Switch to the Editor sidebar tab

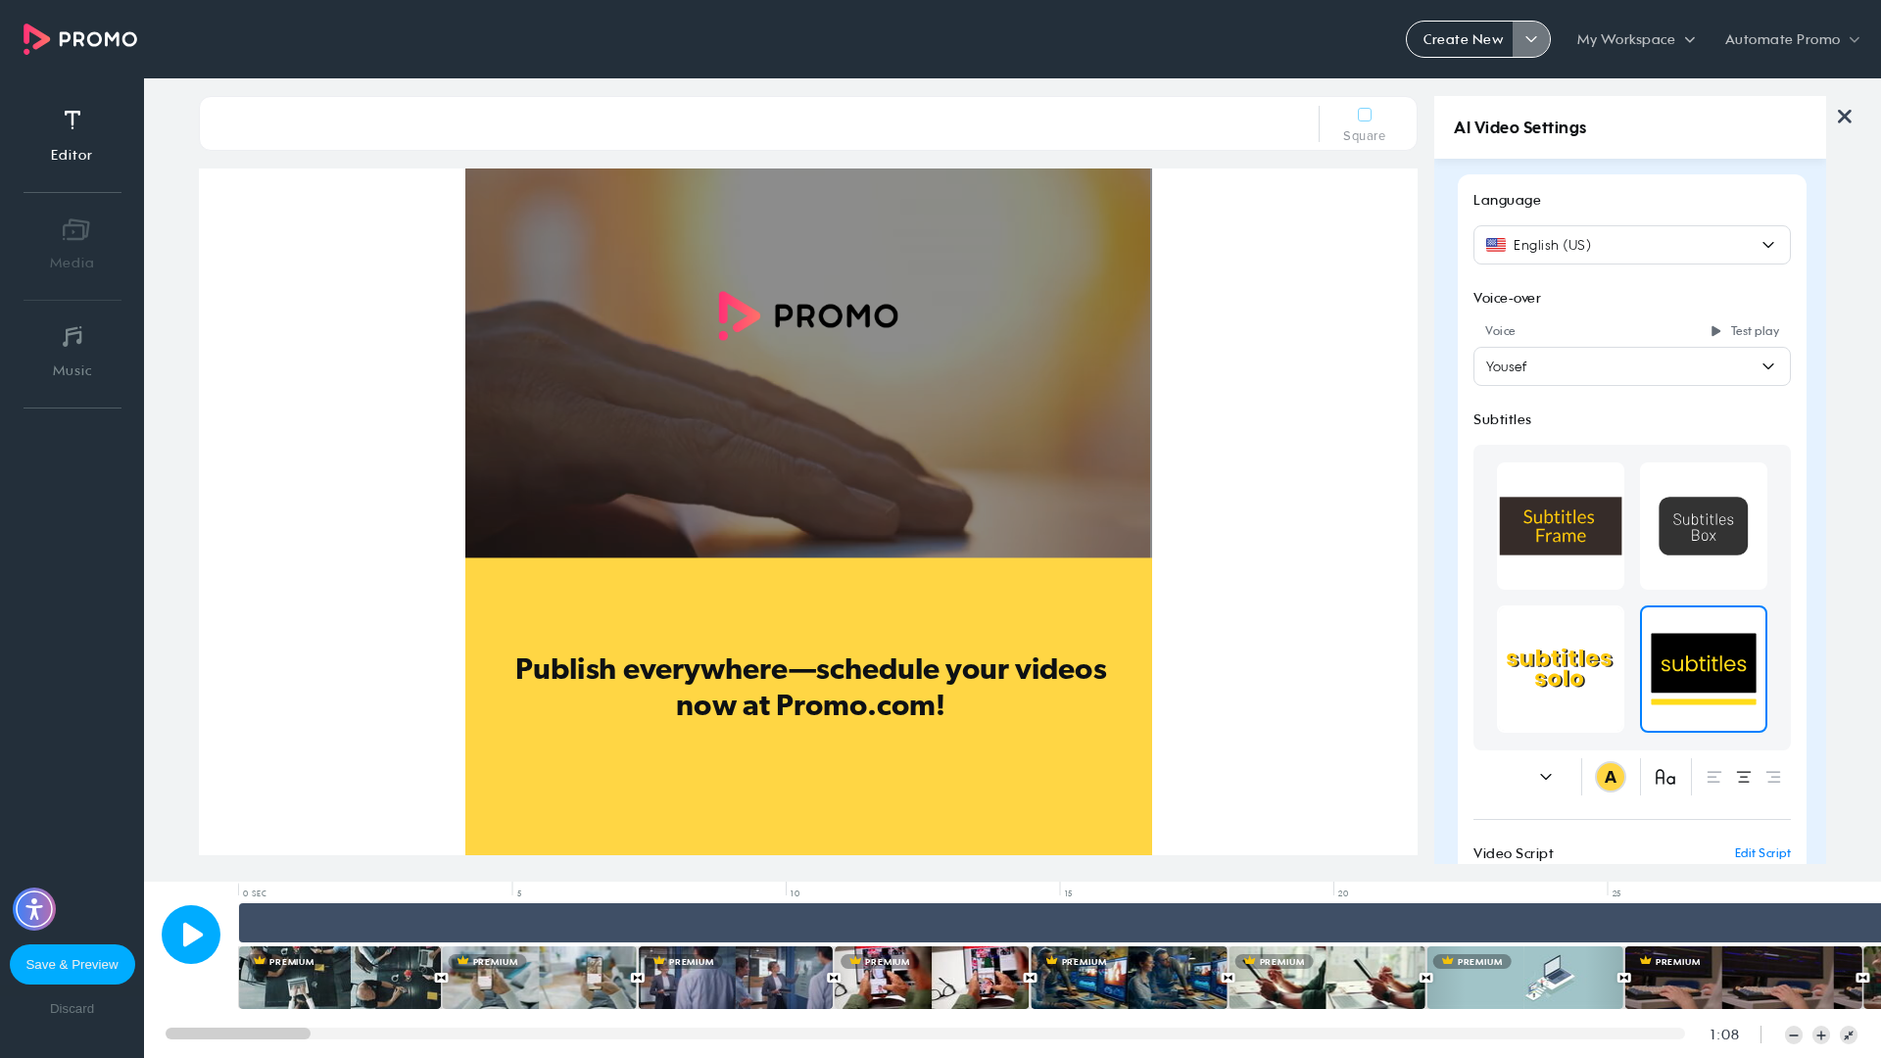point(72,135)
